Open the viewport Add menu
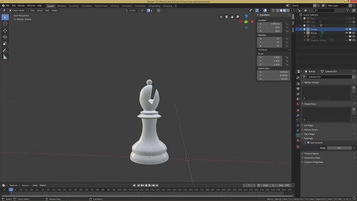357x201 pixels. coord(47,10)
